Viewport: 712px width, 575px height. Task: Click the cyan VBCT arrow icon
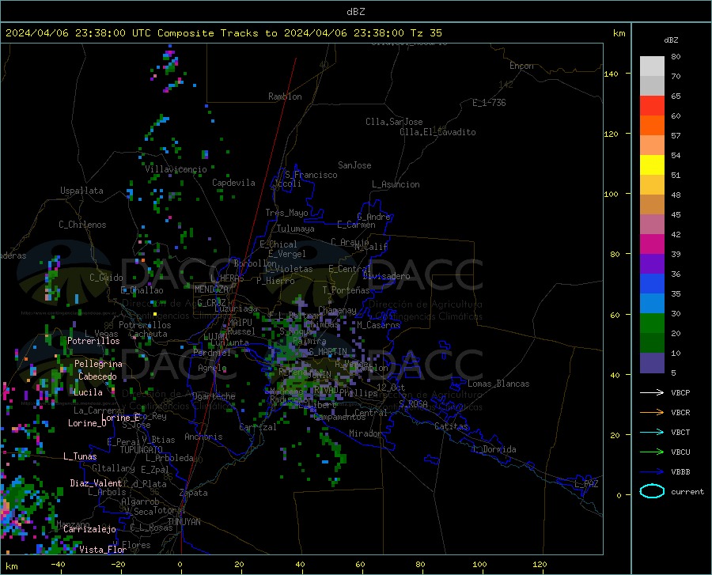coord(652,432)
